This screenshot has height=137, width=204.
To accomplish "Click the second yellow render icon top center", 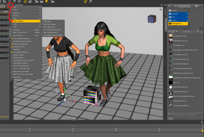I will 85,2.
